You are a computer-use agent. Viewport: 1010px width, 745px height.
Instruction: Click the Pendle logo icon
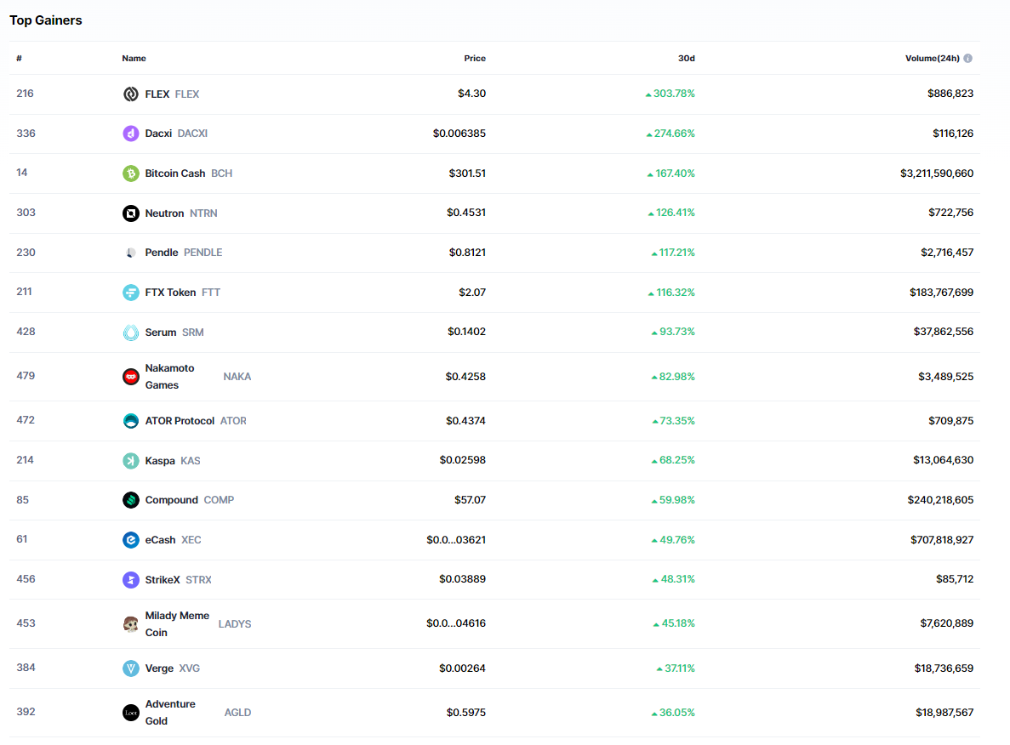[131, 253]
